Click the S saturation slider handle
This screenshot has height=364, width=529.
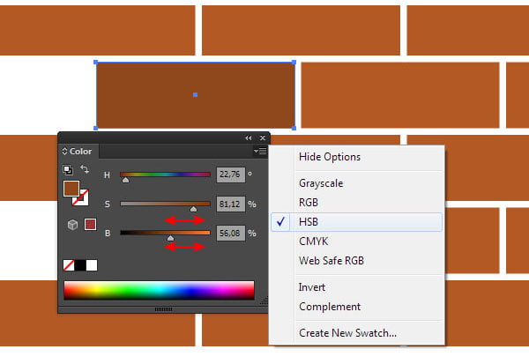[193, 209]
